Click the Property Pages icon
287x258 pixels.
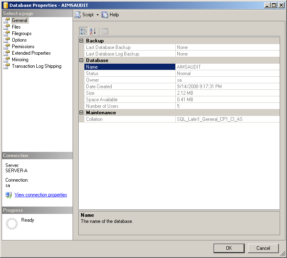104,31
